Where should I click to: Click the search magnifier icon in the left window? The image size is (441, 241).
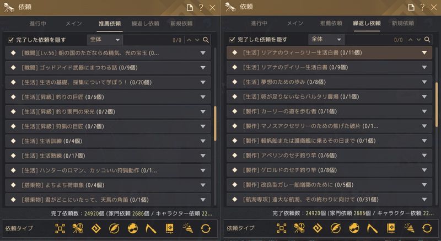pyautogui.click(x=206, y=40)
